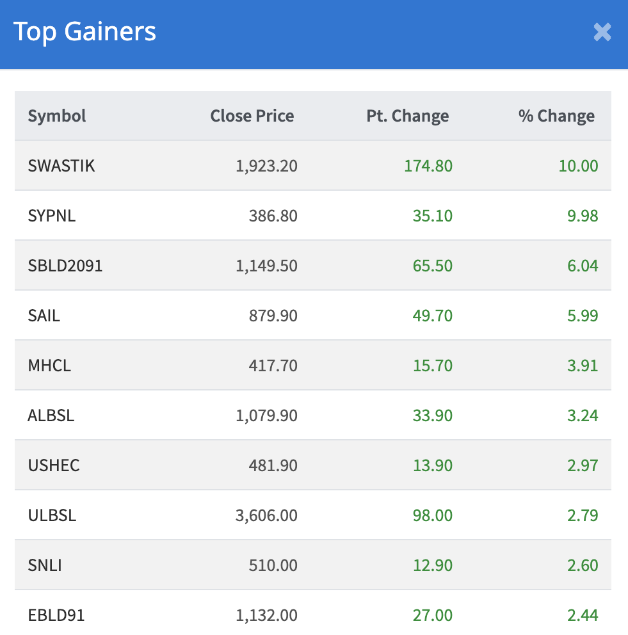Click the EBLD91 symbol
The width and height of the screenshot is (628, 635).
(56, 615)
